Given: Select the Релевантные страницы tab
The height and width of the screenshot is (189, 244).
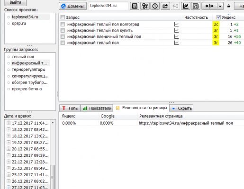Looking at the screenshot, I should coord(141,108).
